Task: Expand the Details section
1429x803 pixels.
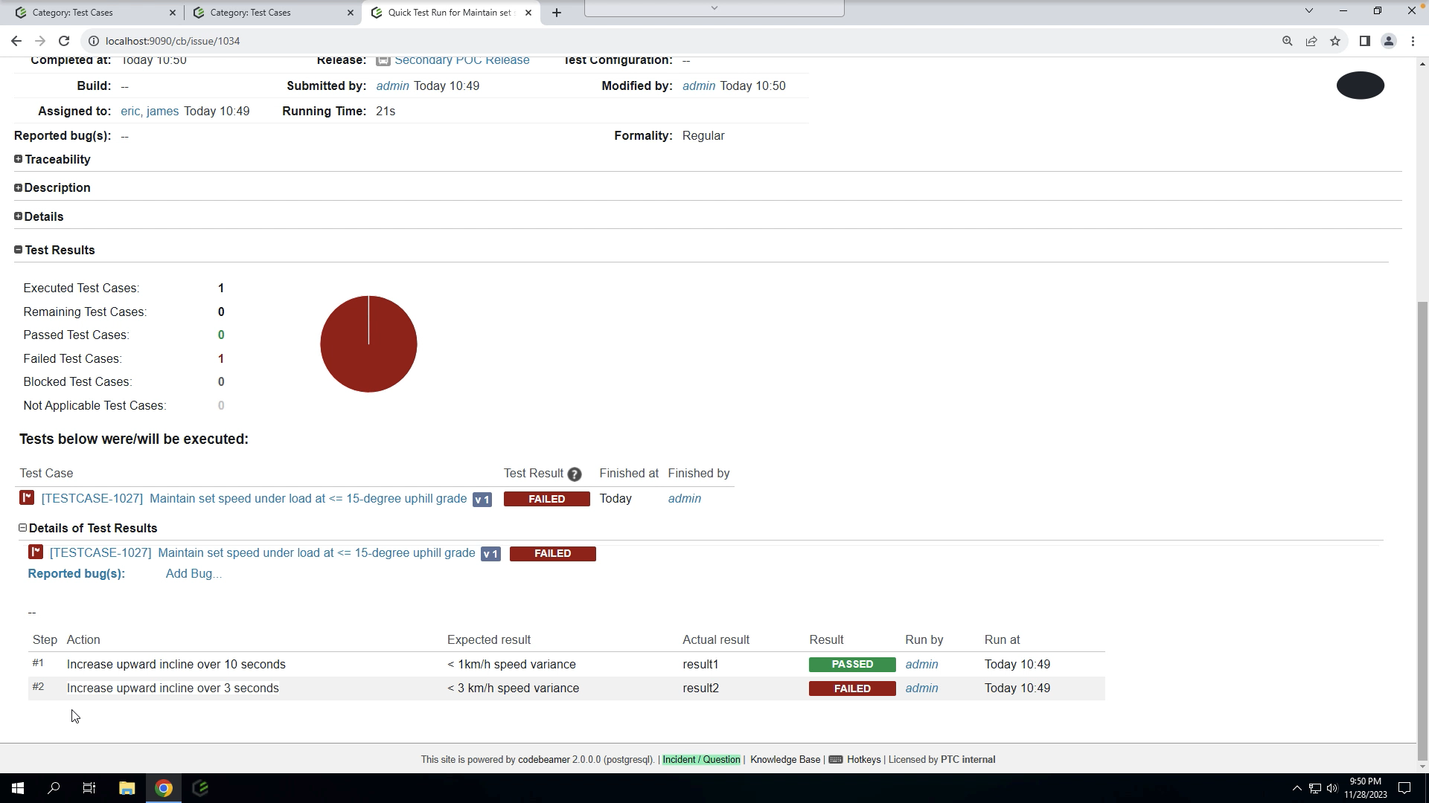Action: (x=18, y=216)
